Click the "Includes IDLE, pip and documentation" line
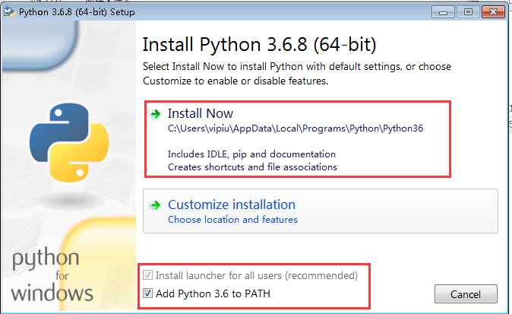Image resolution: width=512 pixels, height=314 pixels. tap(251, 154)
